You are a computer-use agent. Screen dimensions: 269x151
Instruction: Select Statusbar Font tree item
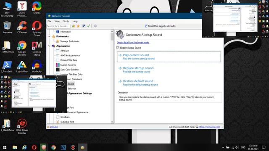click(67, 122)
